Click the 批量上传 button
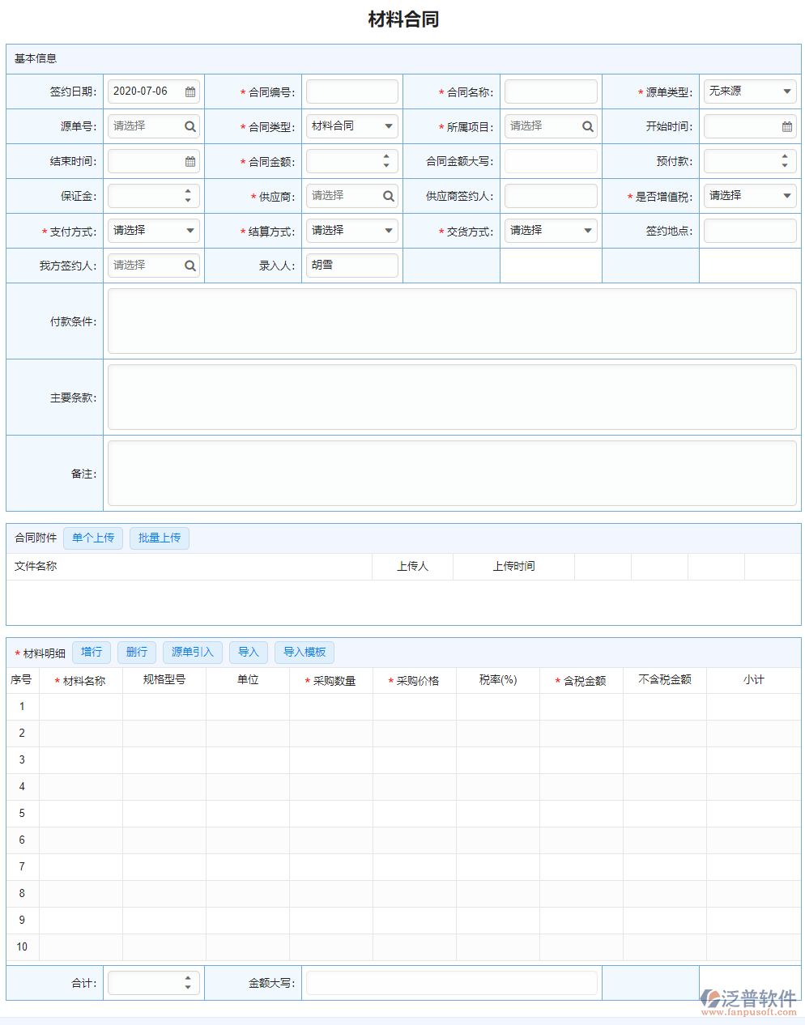Viewport: 805px width, 1025px height. click(x=160, y=538)
